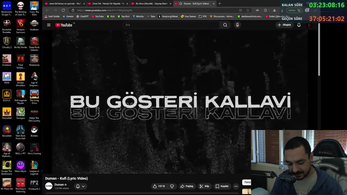Click the Kaydet save button
The height and width of the screenshot is (195, 347).
(222, 186)
